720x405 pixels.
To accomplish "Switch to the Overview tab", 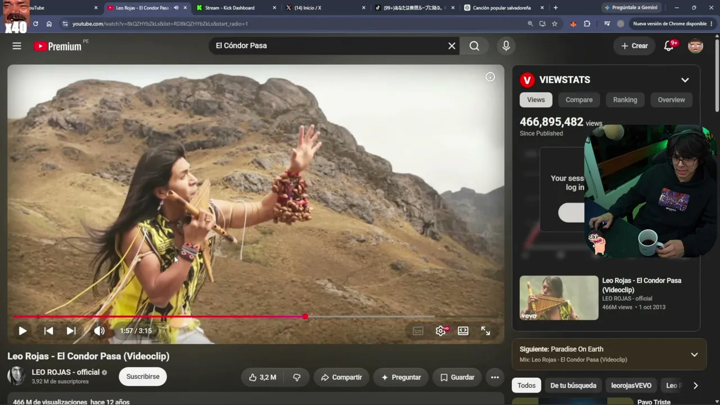I will 672,100.
